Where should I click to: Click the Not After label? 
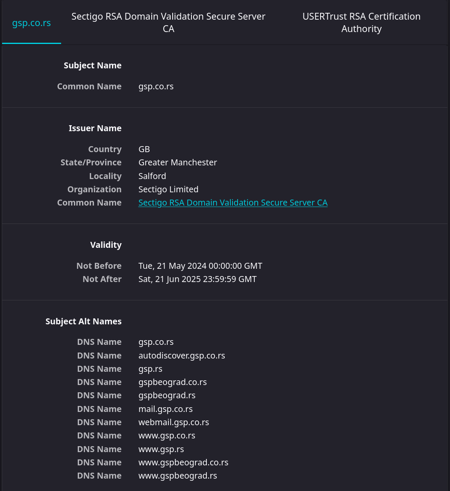pos(102,279)
